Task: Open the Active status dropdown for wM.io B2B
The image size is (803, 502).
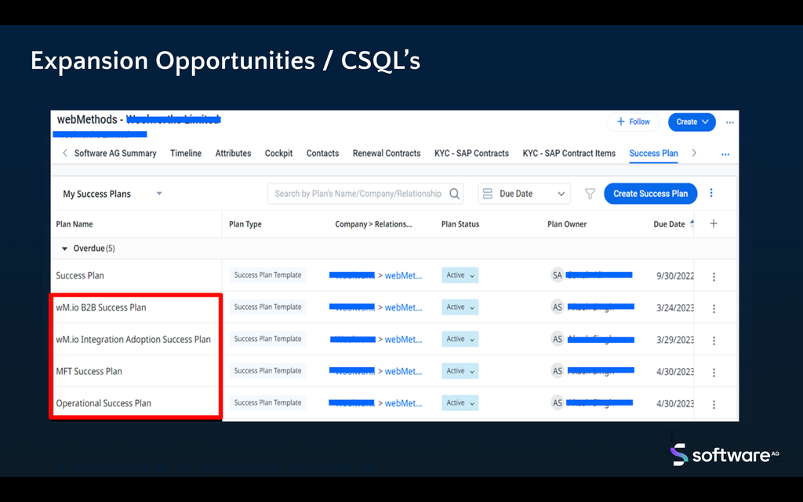Action: (460, 307)
